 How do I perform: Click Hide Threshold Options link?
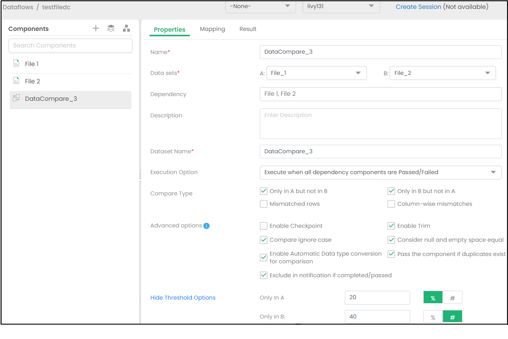[183, 298]
